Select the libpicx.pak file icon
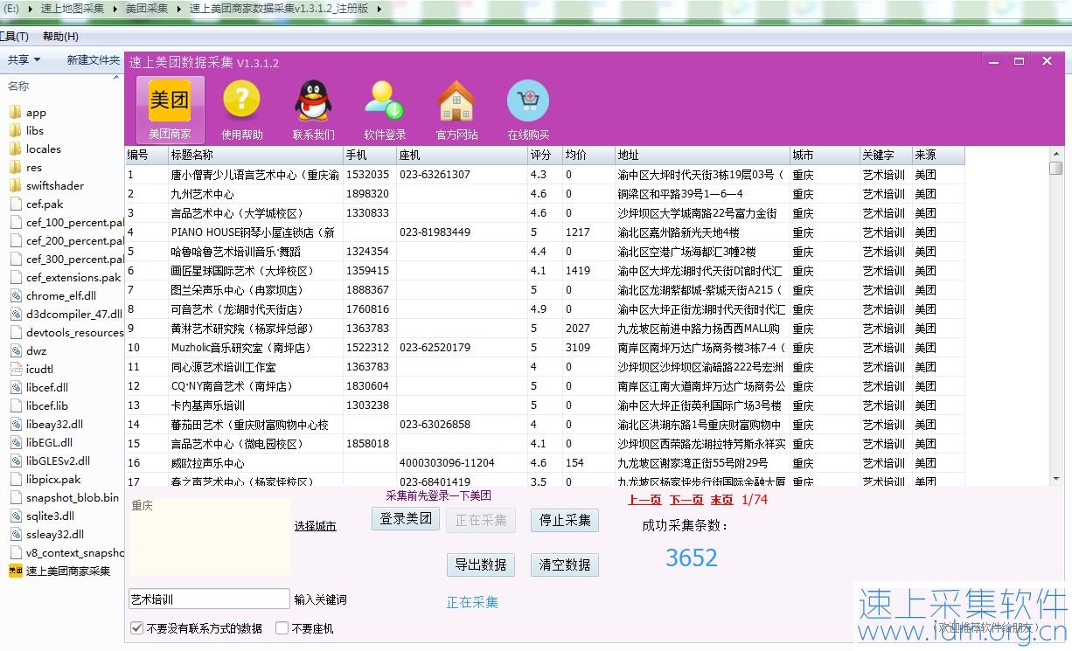This screenshot has width=1072, height=651. pos(15,479)
